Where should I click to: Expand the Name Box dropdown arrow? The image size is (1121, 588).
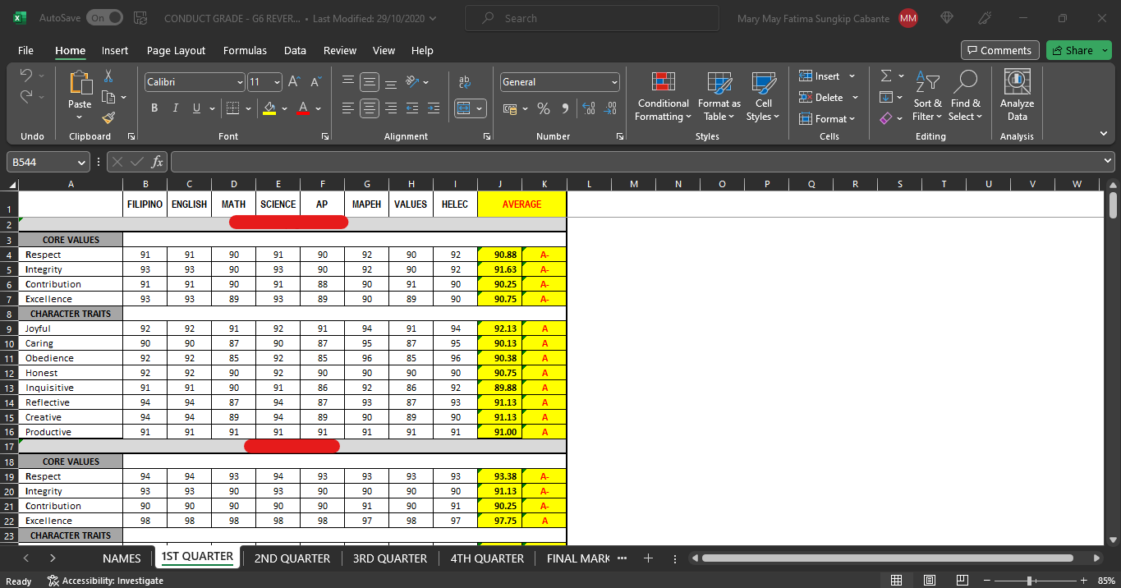[80, 162]
